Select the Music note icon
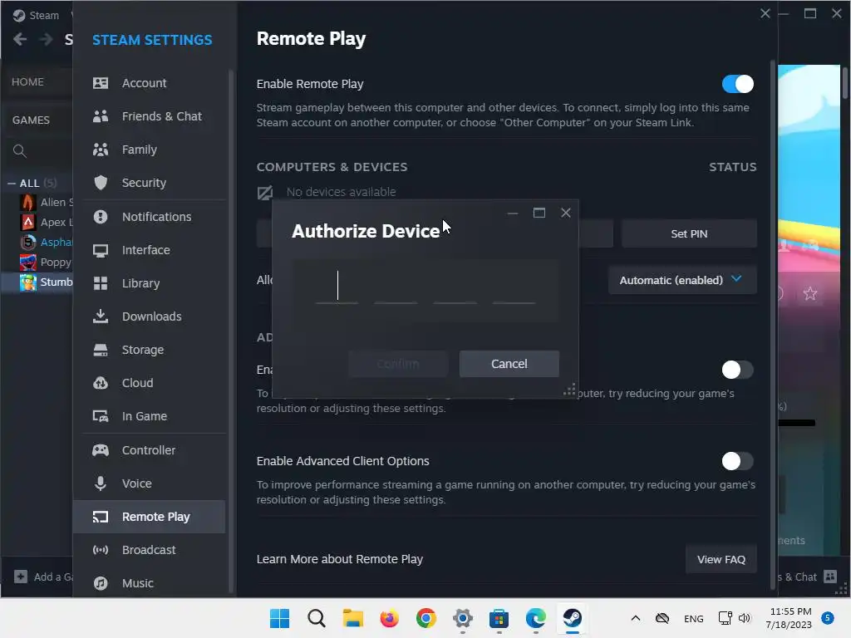This screenshot has height=638, width=851. tap(101, 583)
